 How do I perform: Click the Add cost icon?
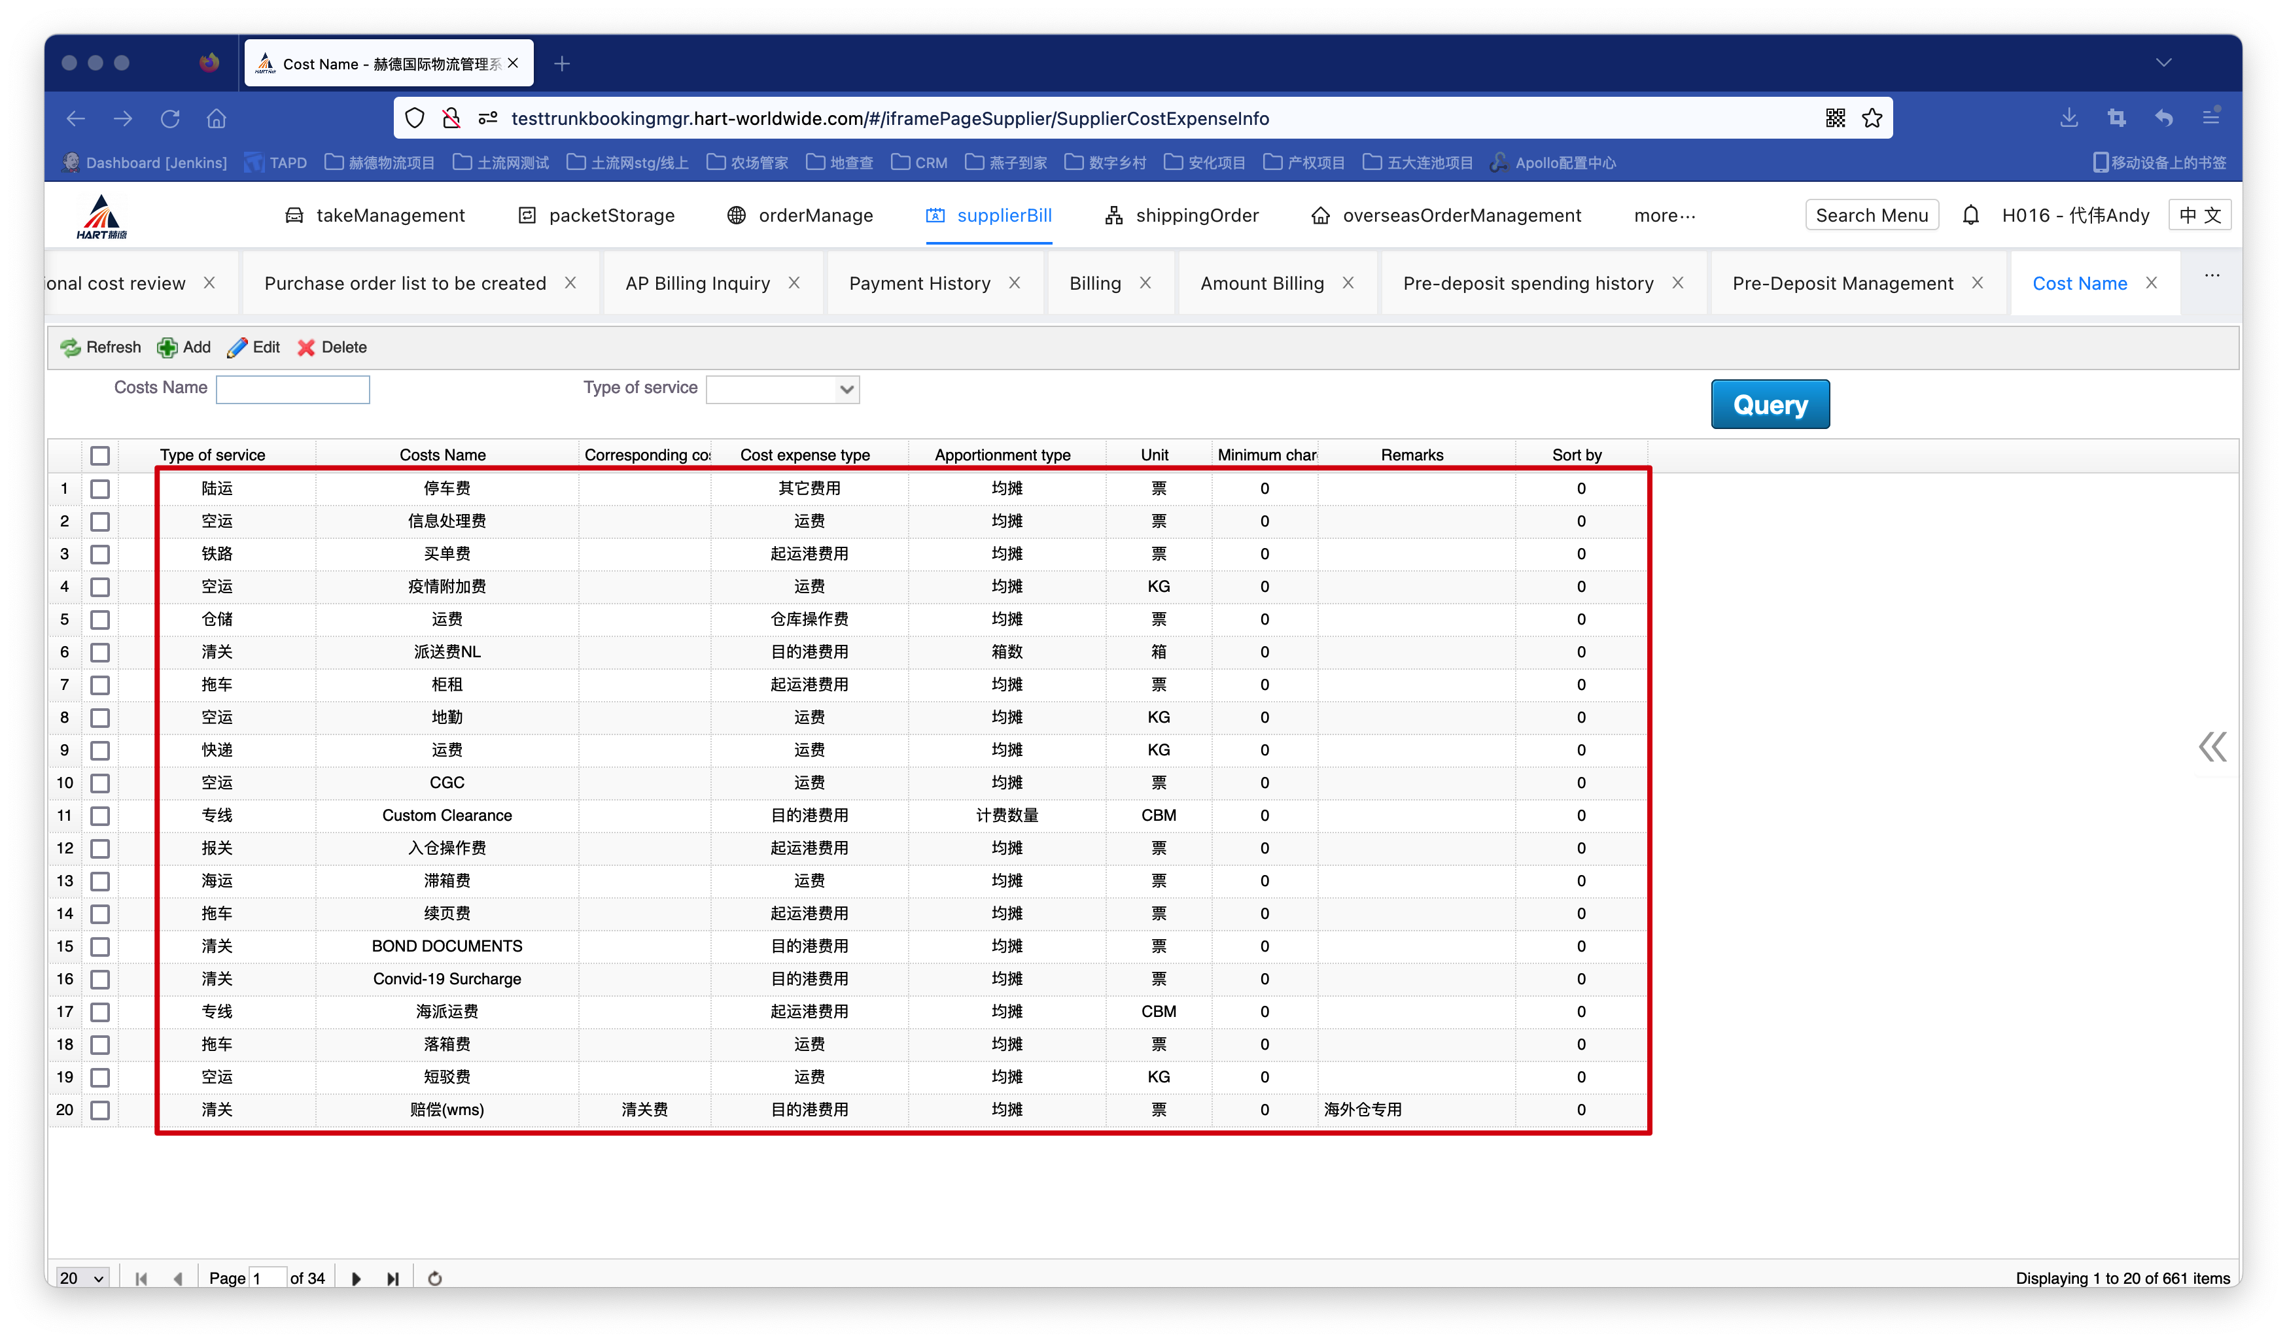[x=167, y=347]
